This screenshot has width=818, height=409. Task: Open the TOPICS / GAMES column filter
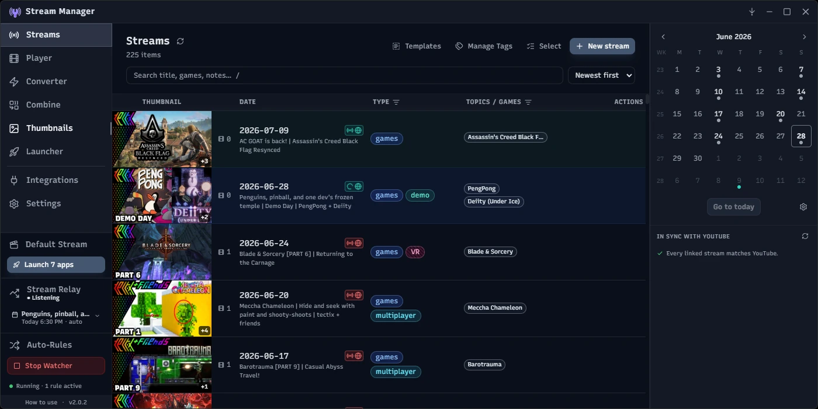(x=528, y=102)
